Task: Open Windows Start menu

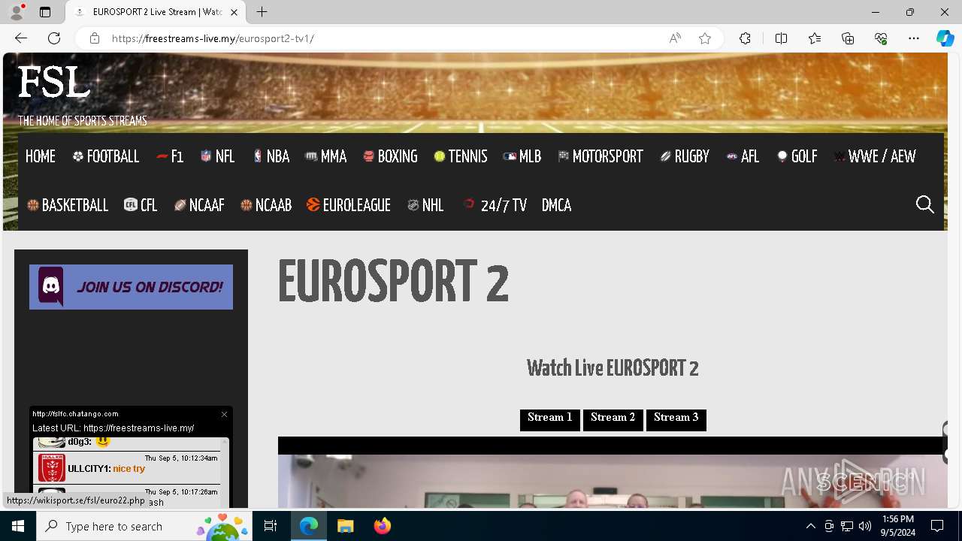Action: tap(18, 526)
